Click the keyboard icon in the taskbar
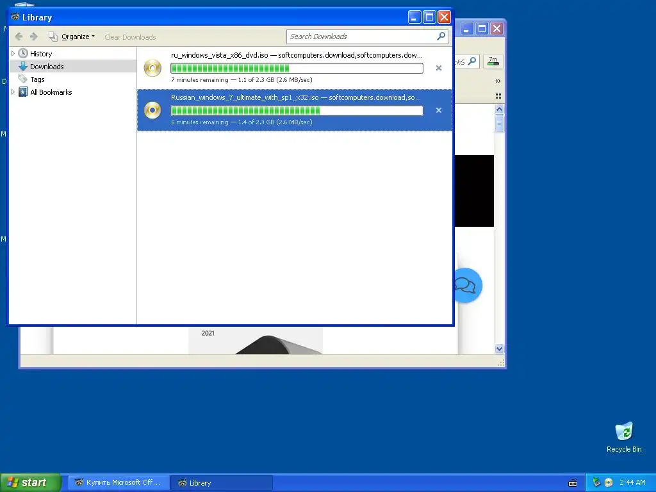This screenshot has height=492, width=656. tap(573, 483)
